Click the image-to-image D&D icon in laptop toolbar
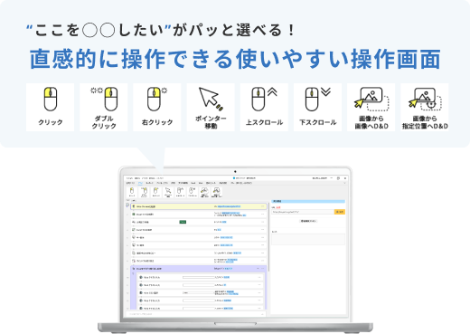 pos(204,192)
